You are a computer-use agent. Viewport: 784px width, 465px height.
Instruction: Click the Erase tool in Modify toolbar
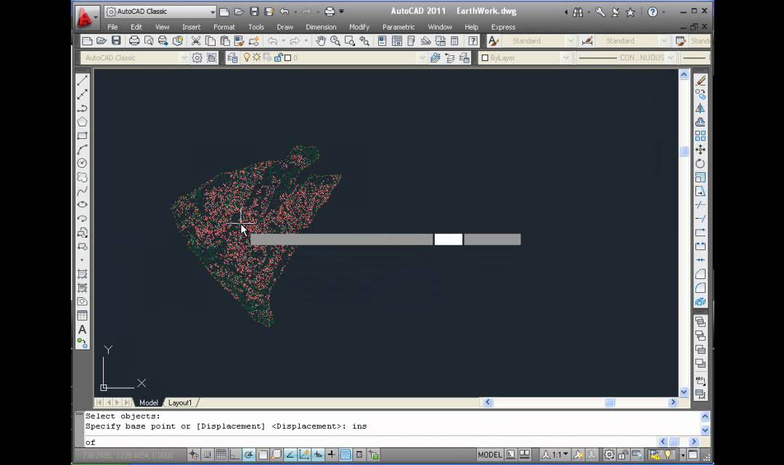coord(701,80)
